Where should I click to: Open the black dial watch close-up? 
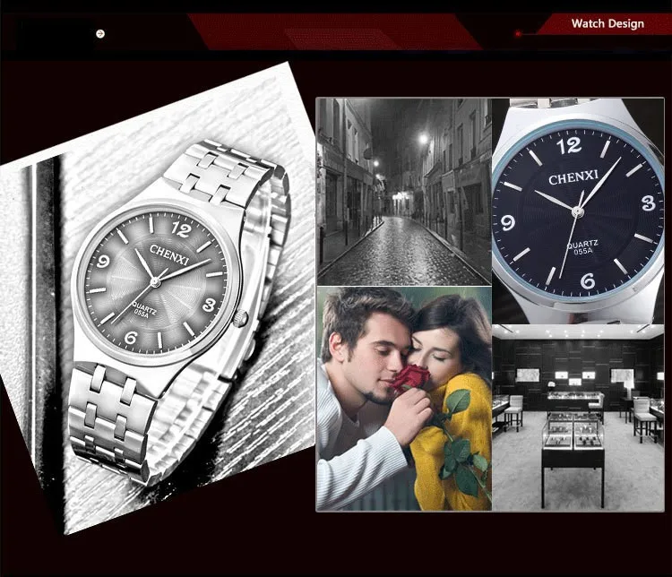(578, 211)
